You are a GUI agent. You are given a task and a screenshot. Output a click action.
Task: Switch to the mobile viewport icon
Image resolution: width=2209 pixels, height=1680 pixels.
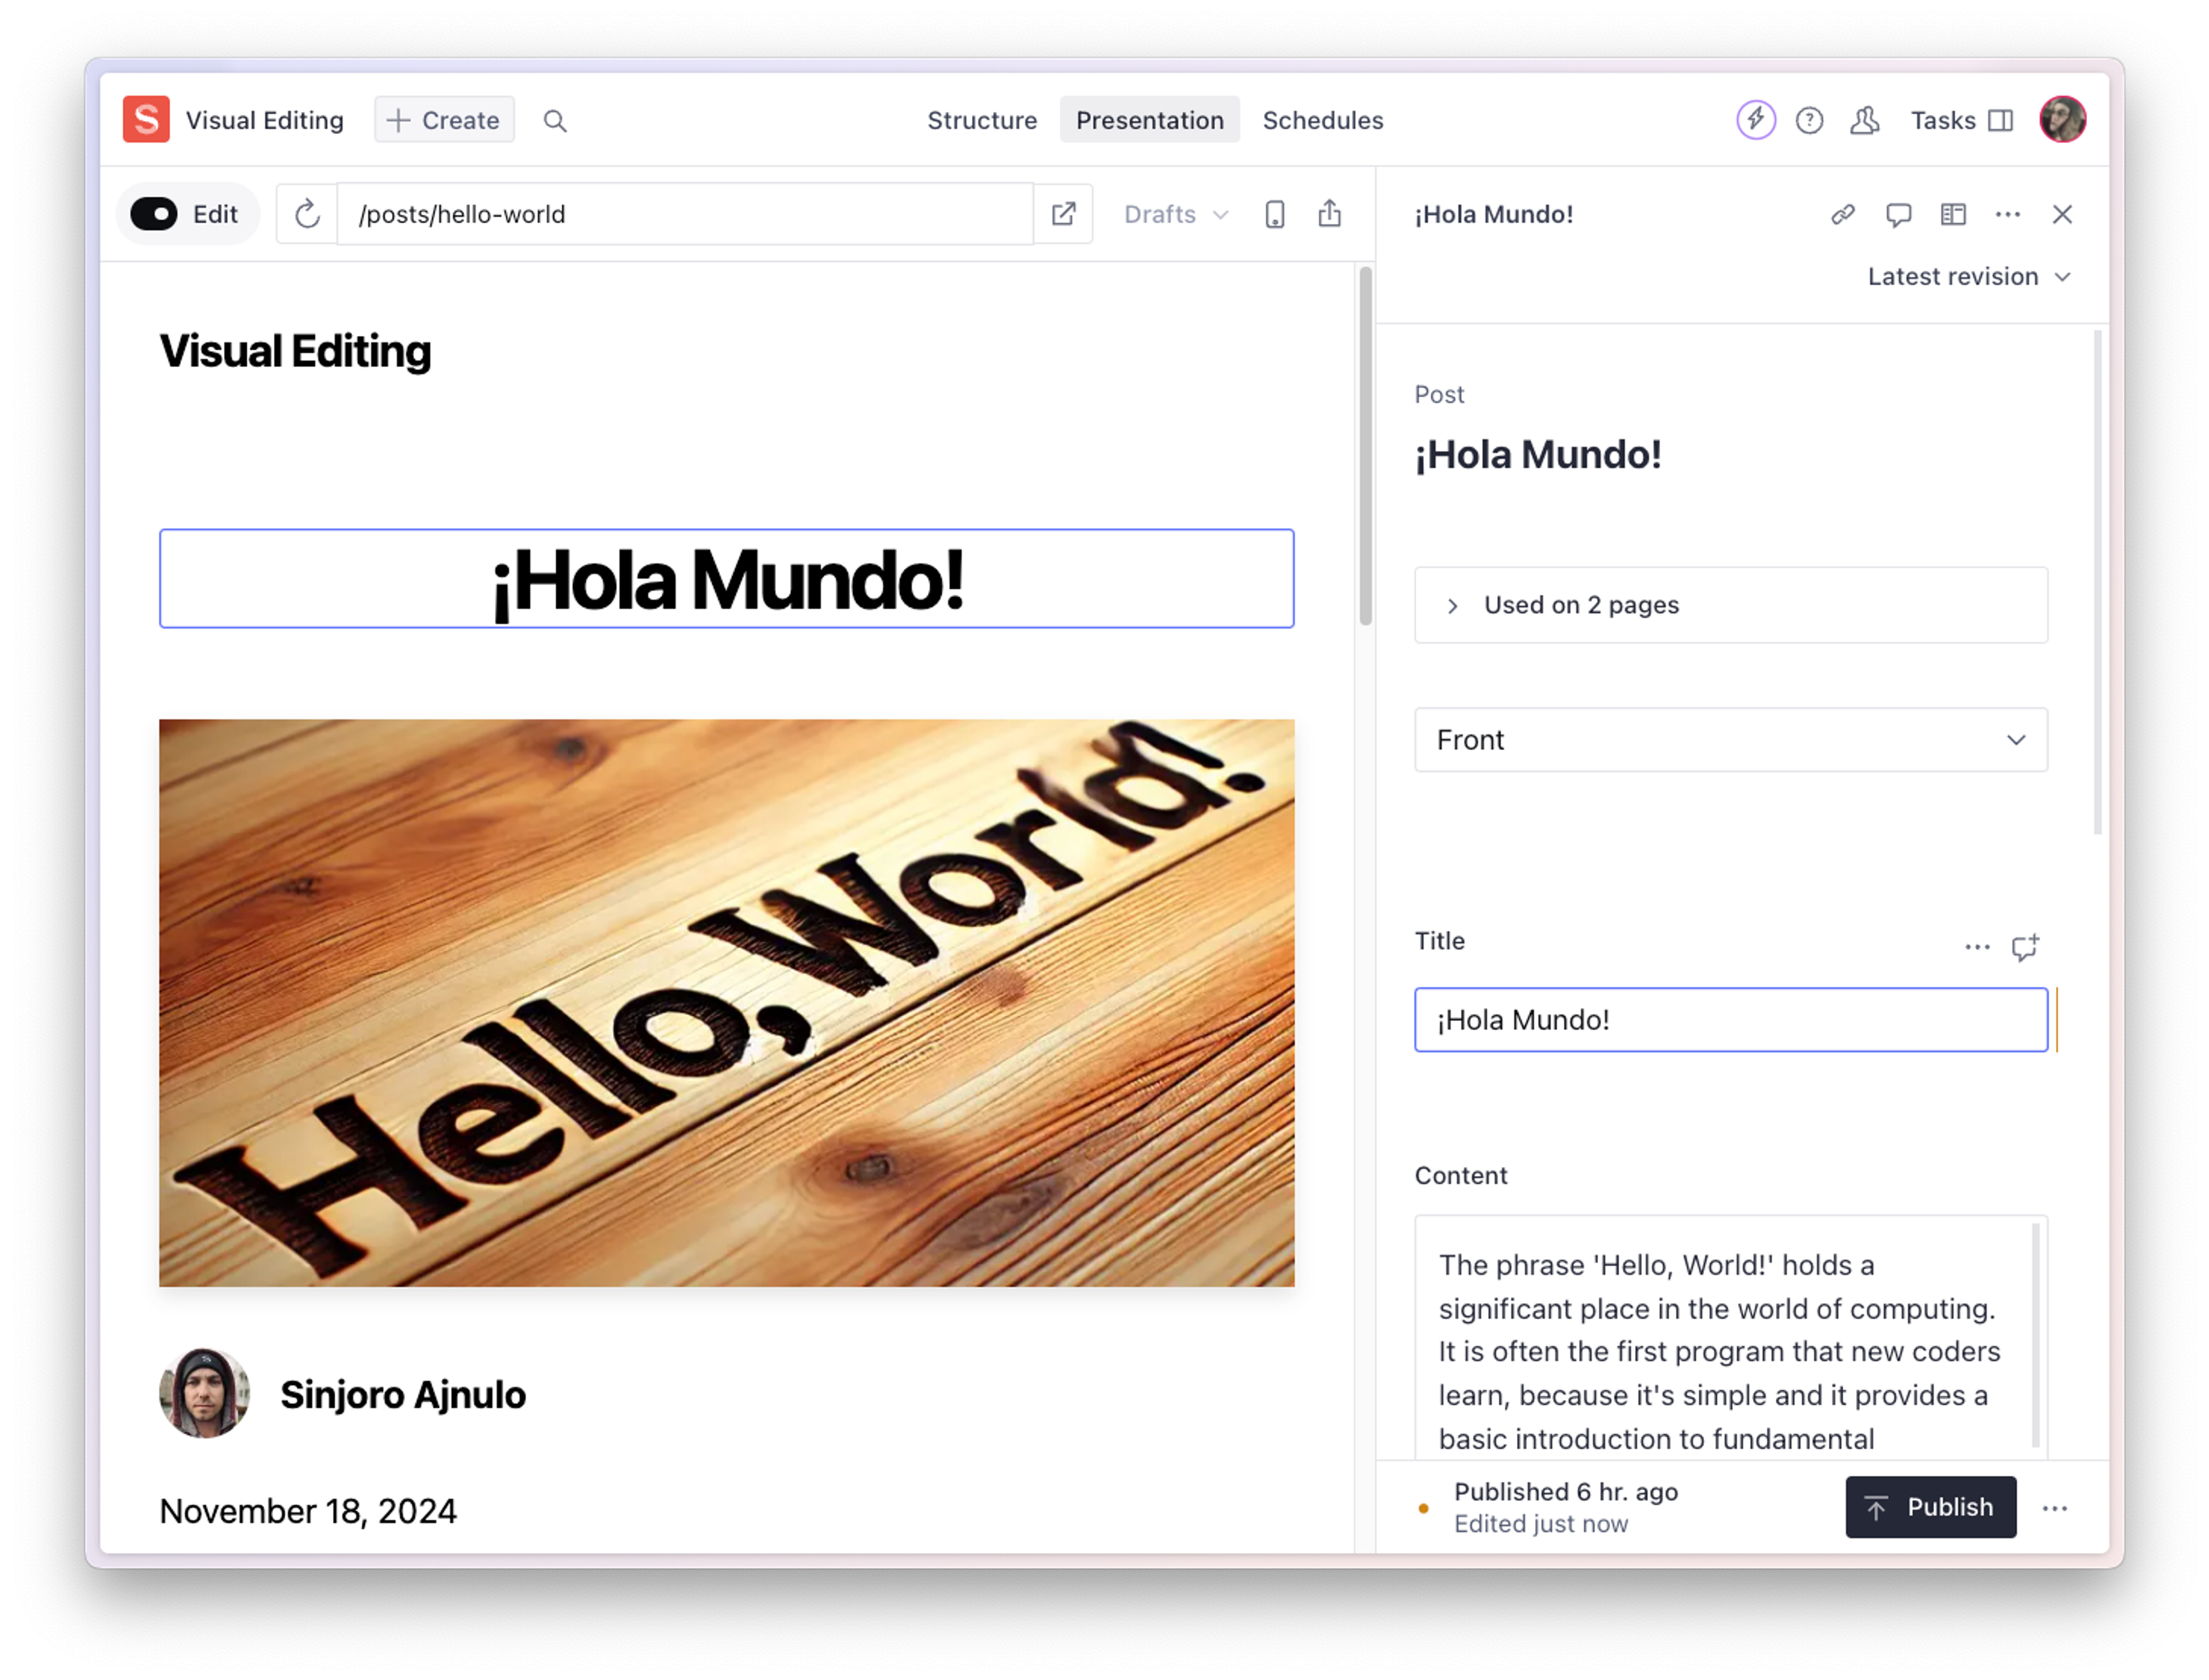point(1275,214)
